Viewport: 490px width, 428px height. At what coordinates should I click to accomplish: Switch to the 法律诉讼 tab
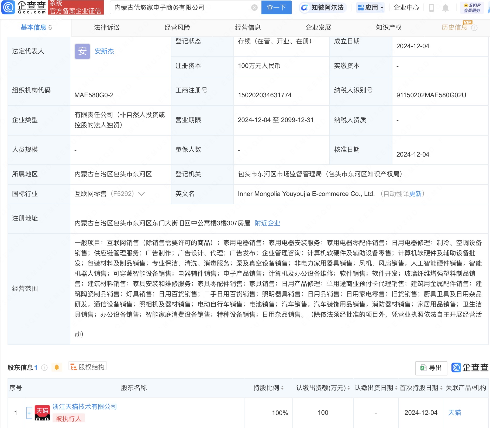[107, 27]
